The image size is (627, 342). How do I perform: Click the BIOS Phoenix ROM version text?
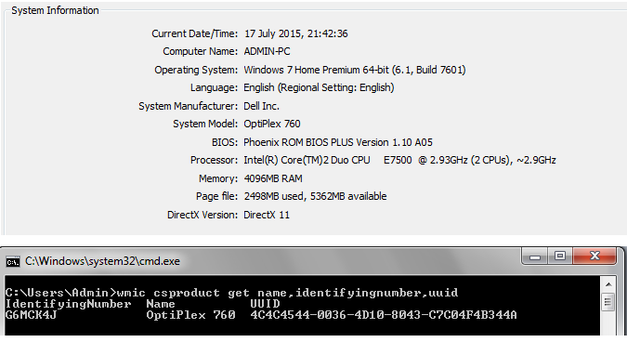coord(338,142)
